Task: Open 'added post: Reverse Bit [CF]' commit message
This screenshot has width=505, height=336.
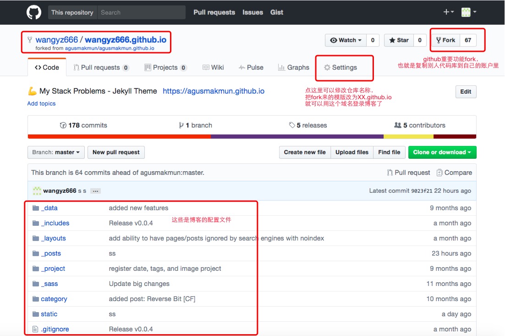Action: tap(152, 299)
